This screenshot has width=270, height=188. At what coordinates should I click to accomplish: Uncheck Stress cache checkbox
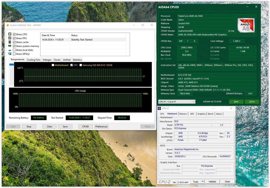tap(14, 42)
